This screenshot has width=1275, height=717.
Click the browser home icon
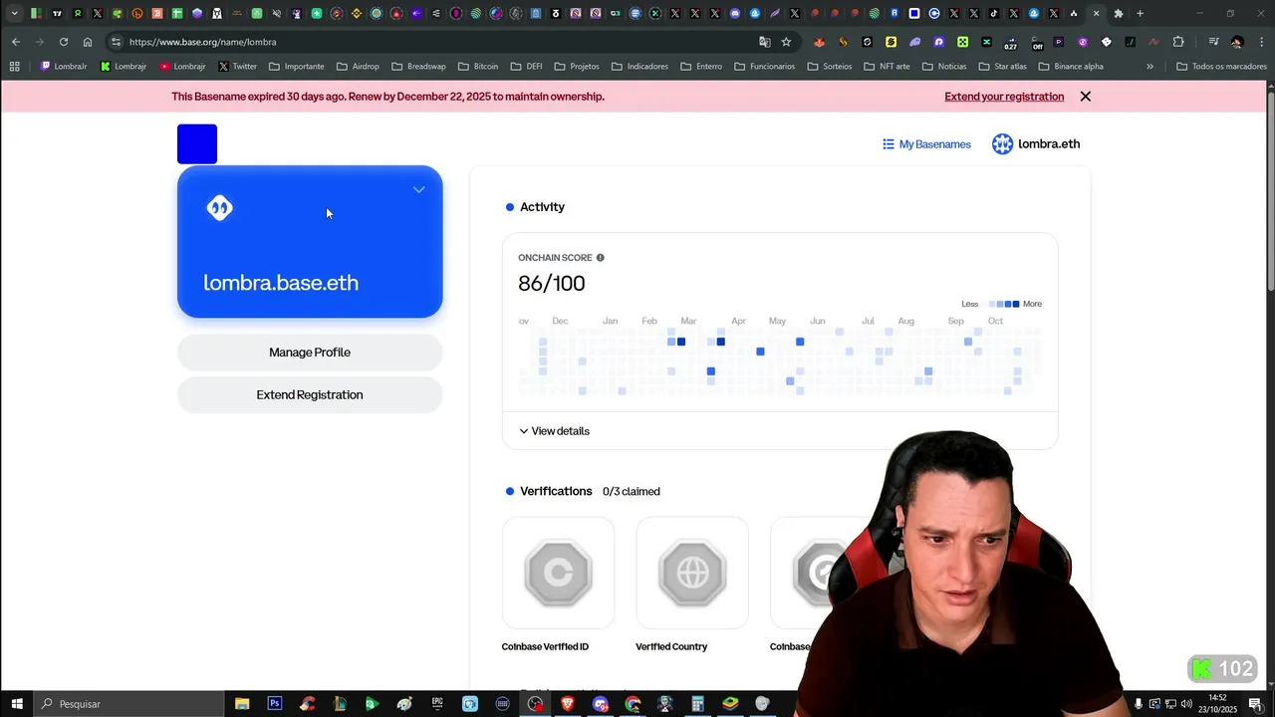pyautogui.click(x=88, y=42)
